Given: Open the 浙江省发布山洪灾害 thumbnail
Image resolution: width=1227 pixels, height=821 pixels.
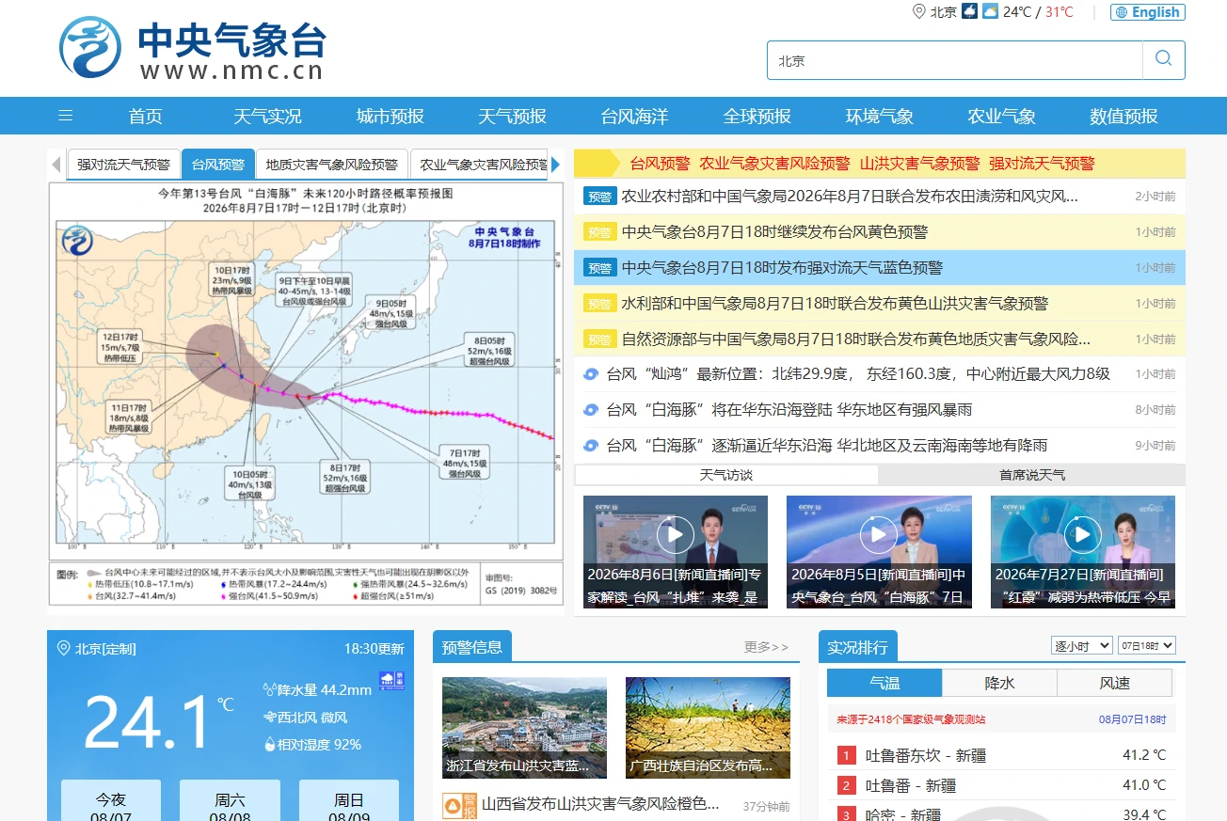Looking at the screenshot, I should click(x=525, y=728).
